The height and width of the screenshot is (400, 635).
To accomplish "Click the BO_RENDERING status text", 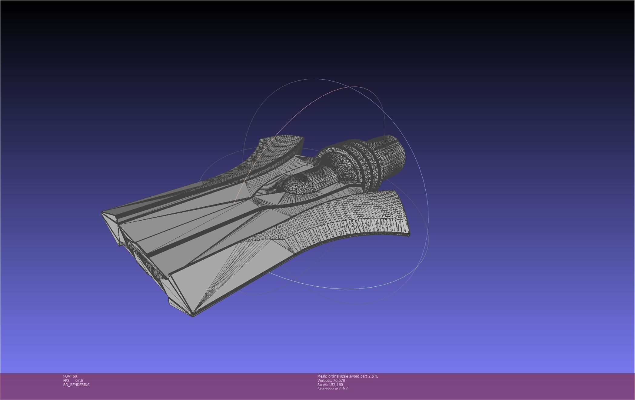I will coord(76,385).
